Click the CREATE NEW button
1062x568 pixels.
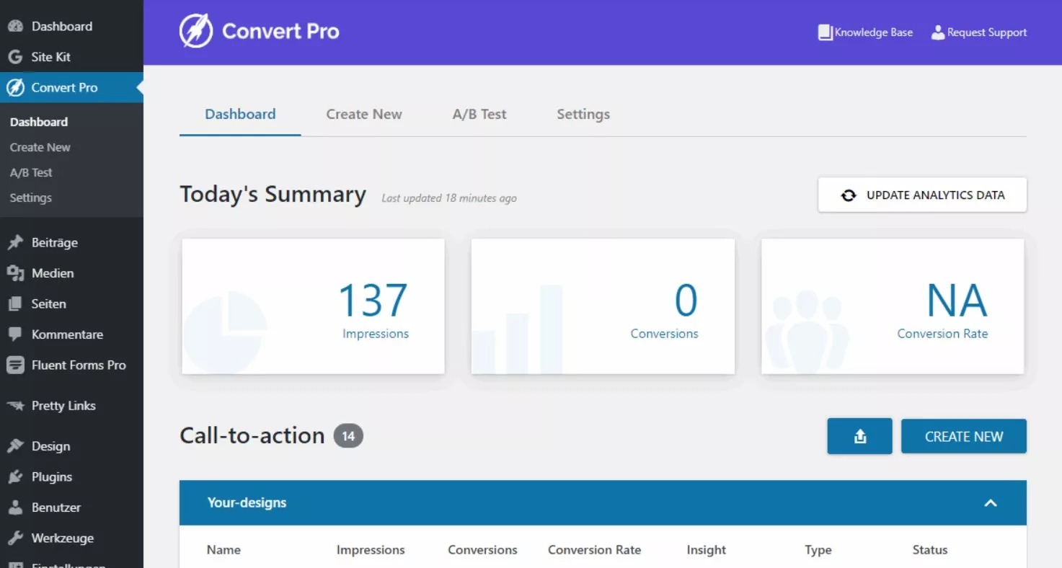[963, 436]
